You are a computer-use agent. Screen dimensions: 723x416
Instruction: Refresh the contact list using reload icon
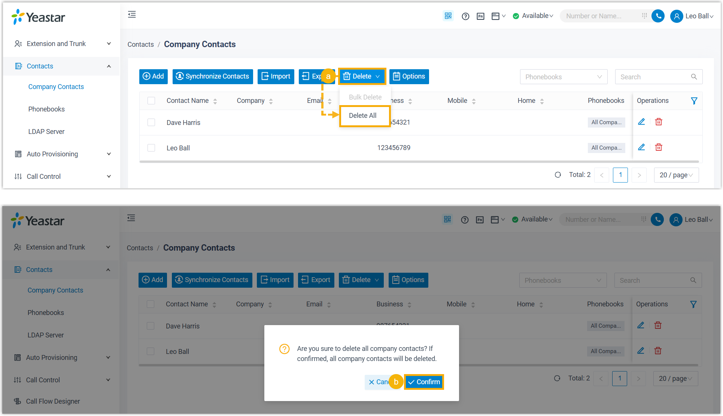tap(558, 175)
